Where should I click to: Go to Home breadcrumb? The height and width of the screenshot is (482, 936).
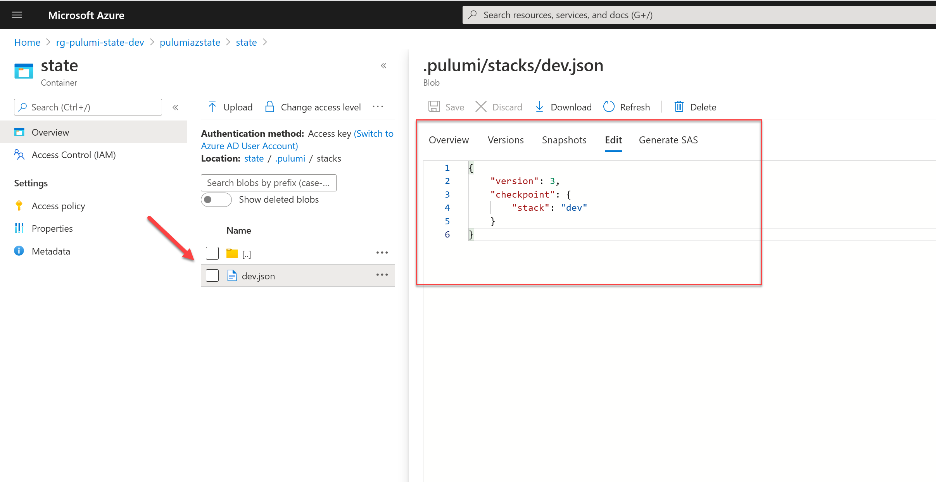coord(27,42)
